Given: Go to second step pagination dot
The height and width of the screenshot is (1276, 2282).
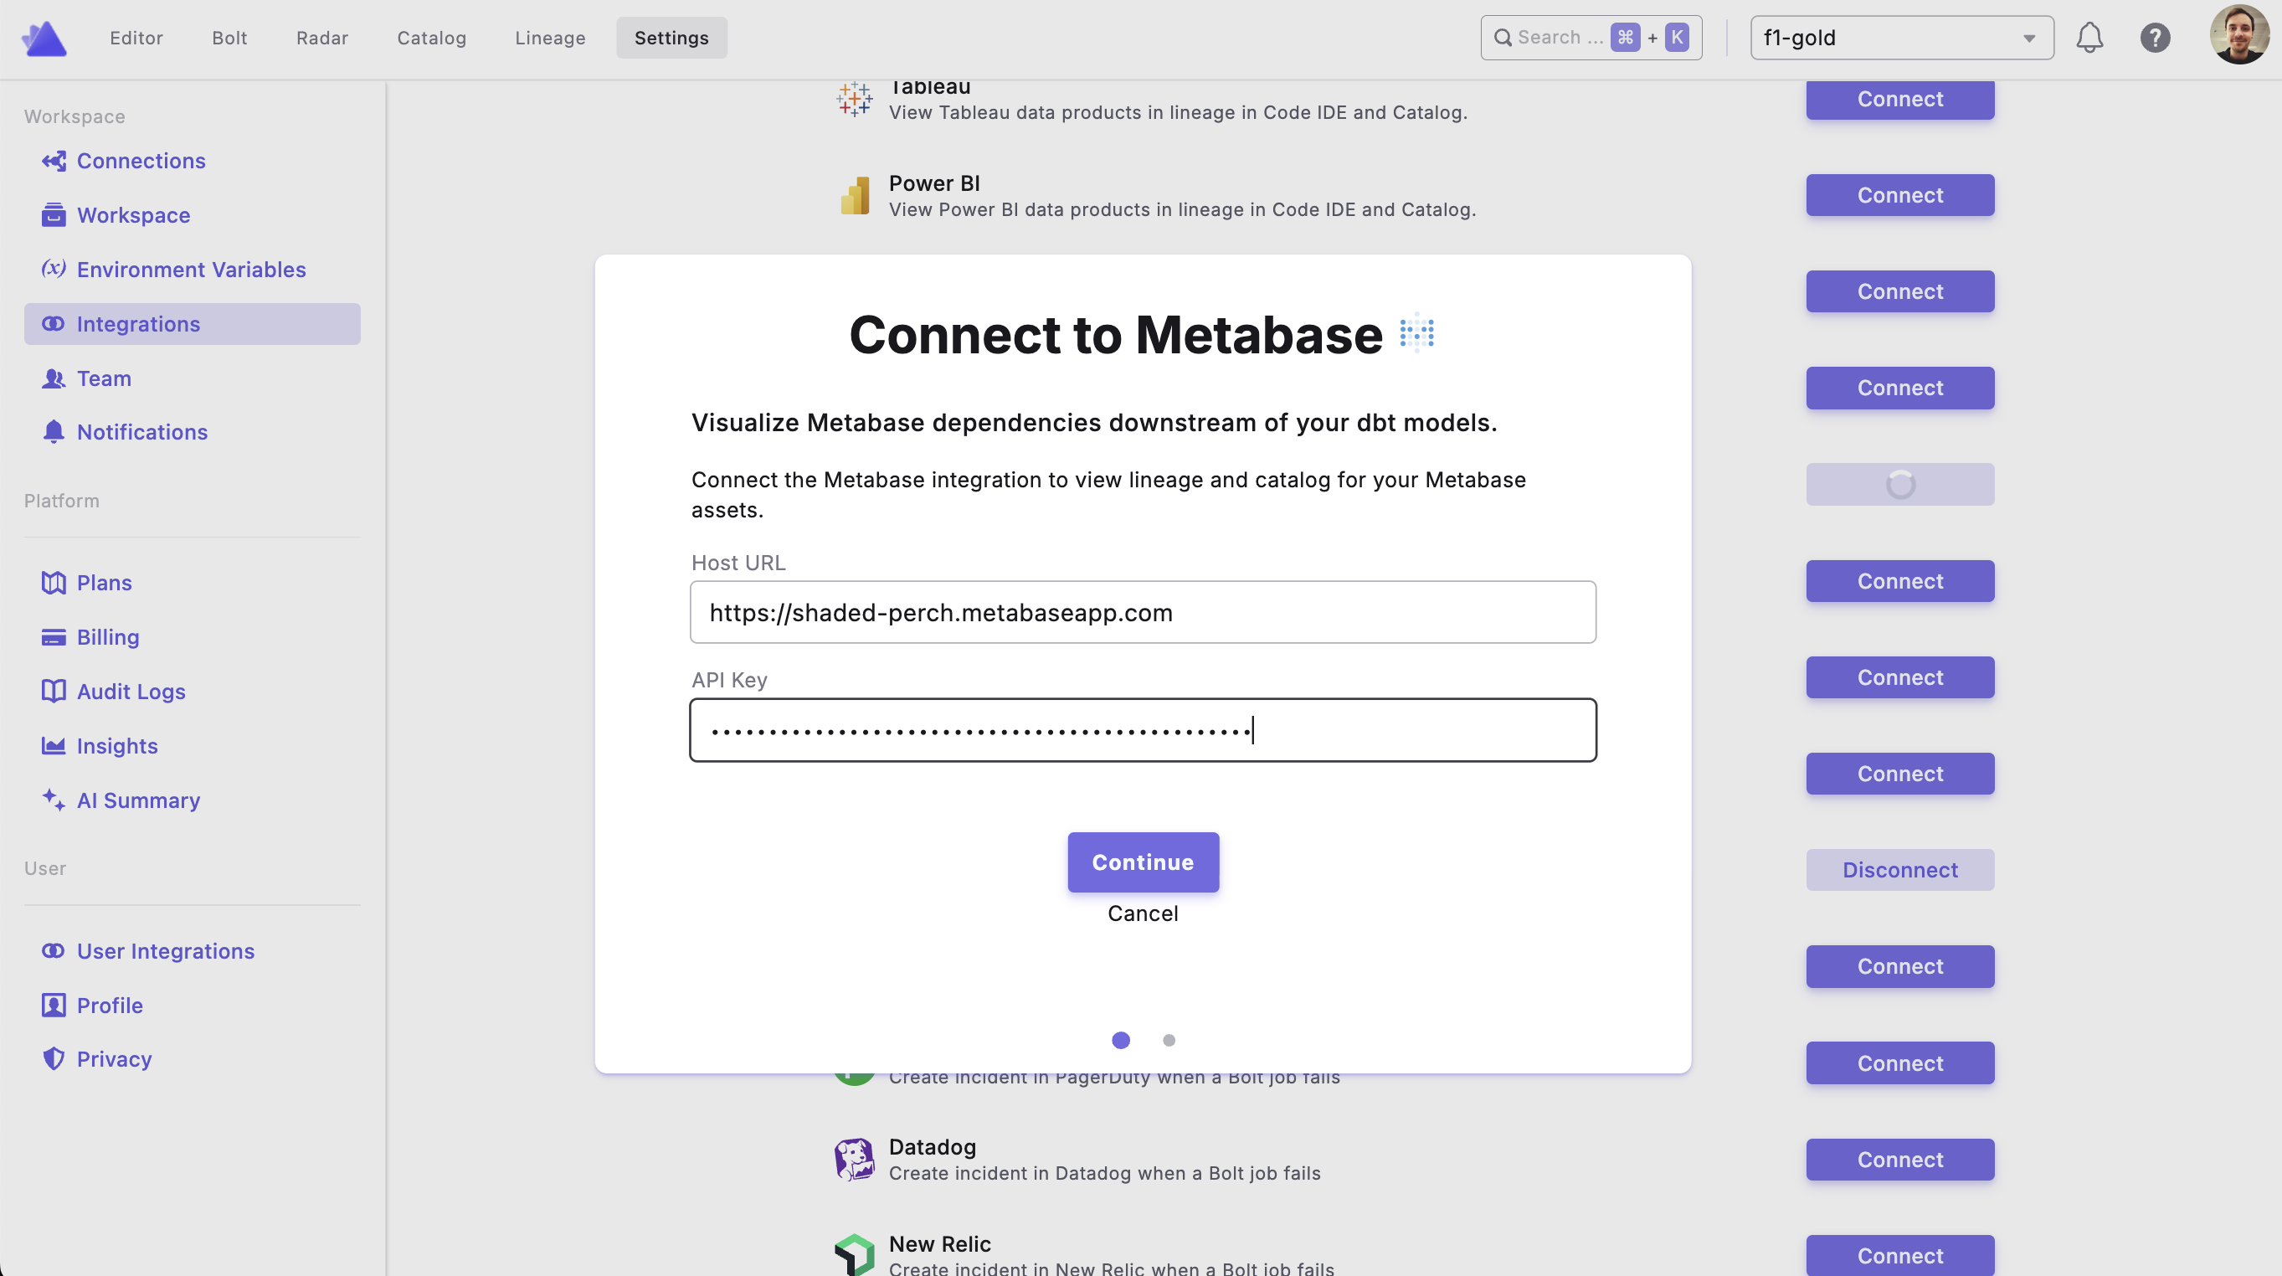Looking at the screenshot, I should tap(1169, 1040).
